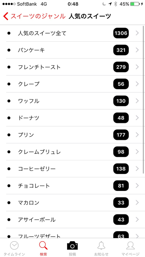Open chevron beside マカロン

click(137, 203)
